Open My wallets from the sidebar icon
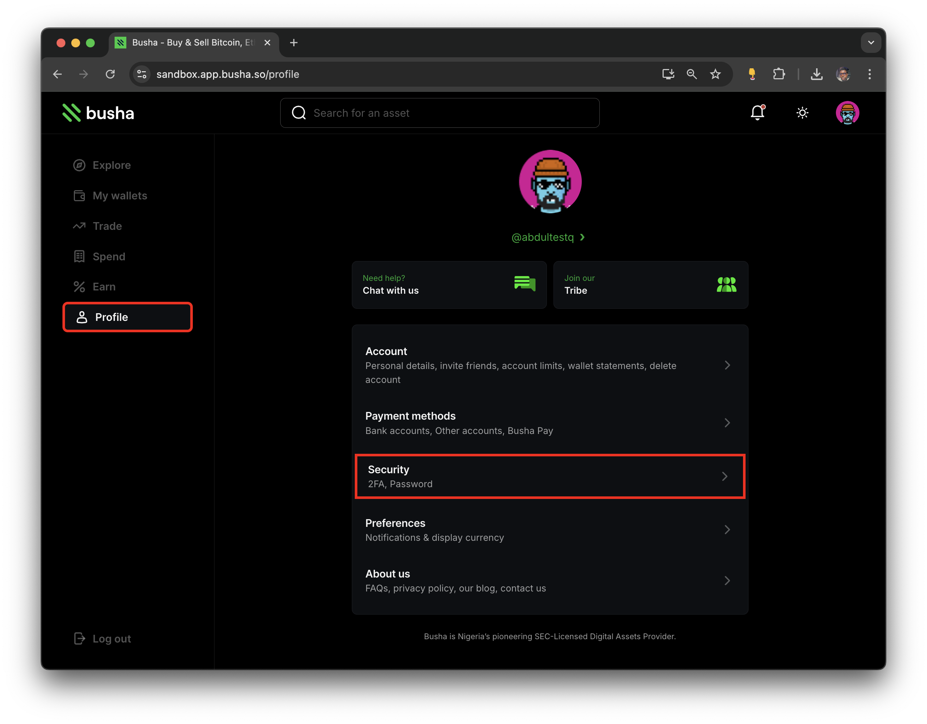The height and width of the screenshot is (724, 927). pyautogui.click(x=79, y=196)
